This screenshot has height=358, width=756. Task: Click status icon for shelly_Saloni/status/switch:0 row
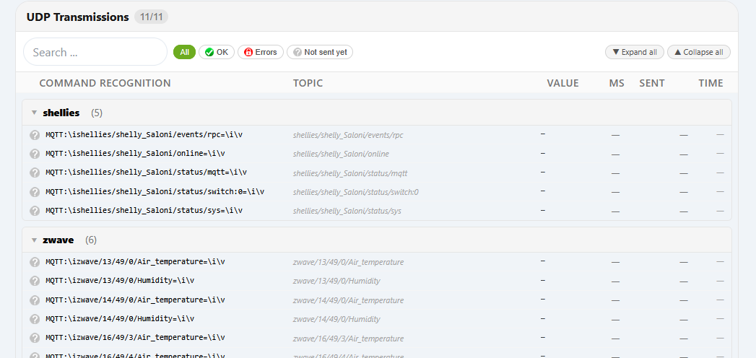tap(35, 192)
